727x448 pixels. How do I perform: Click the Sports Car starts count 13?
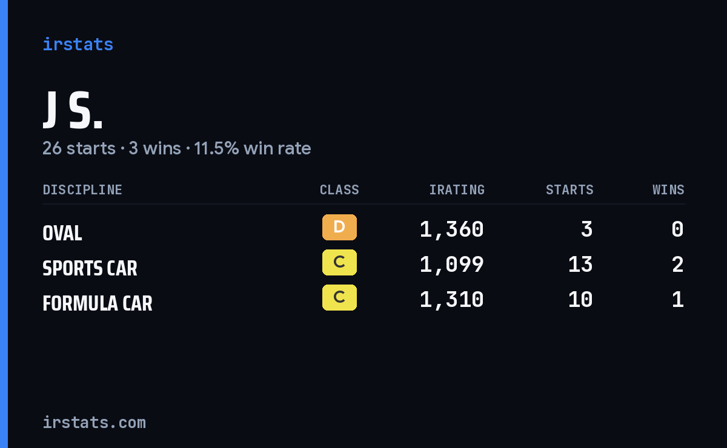(x=580, y=265)
